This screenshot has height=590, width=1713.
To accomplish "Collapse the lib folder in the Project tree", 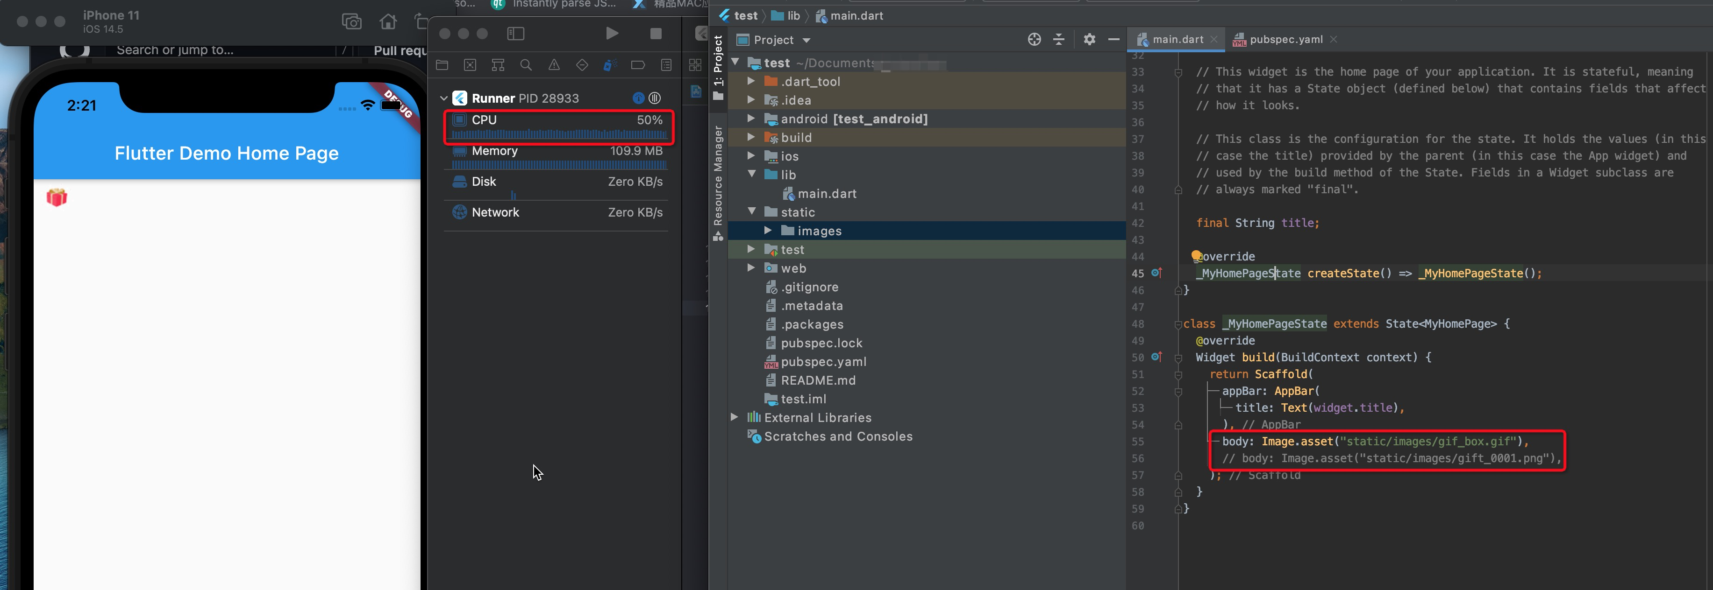I will tap(751, 175).
